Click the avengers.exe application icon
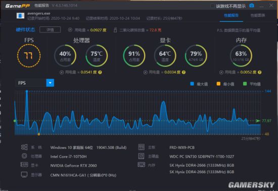The height and width of the screenshot is (191, 278). (20, 16)
